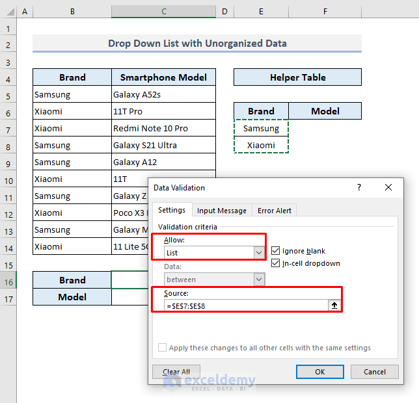
Task: Click cell Galaxy S21 Ultra
Action: pos(163,145)
